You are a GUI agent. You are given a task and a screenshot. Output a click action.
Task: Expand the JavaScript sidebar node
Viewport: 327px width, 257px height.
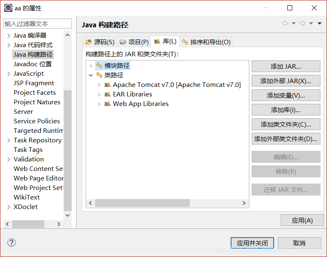point(9,74)
